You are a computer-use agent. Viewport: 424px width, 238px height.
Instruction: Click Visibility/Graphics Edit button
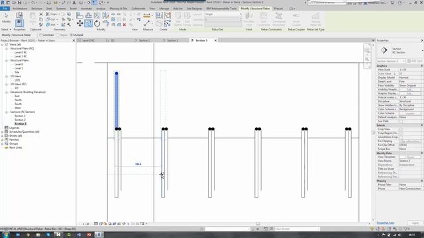410,90
